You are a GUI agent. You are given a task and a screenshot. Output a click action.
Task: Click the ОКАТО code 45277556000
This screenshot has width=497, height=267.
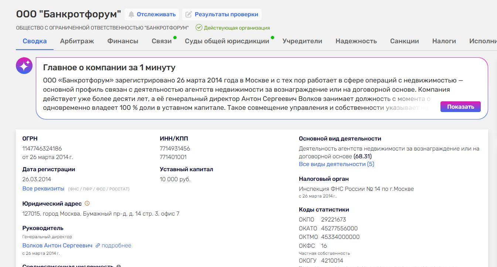pos(339,229)
